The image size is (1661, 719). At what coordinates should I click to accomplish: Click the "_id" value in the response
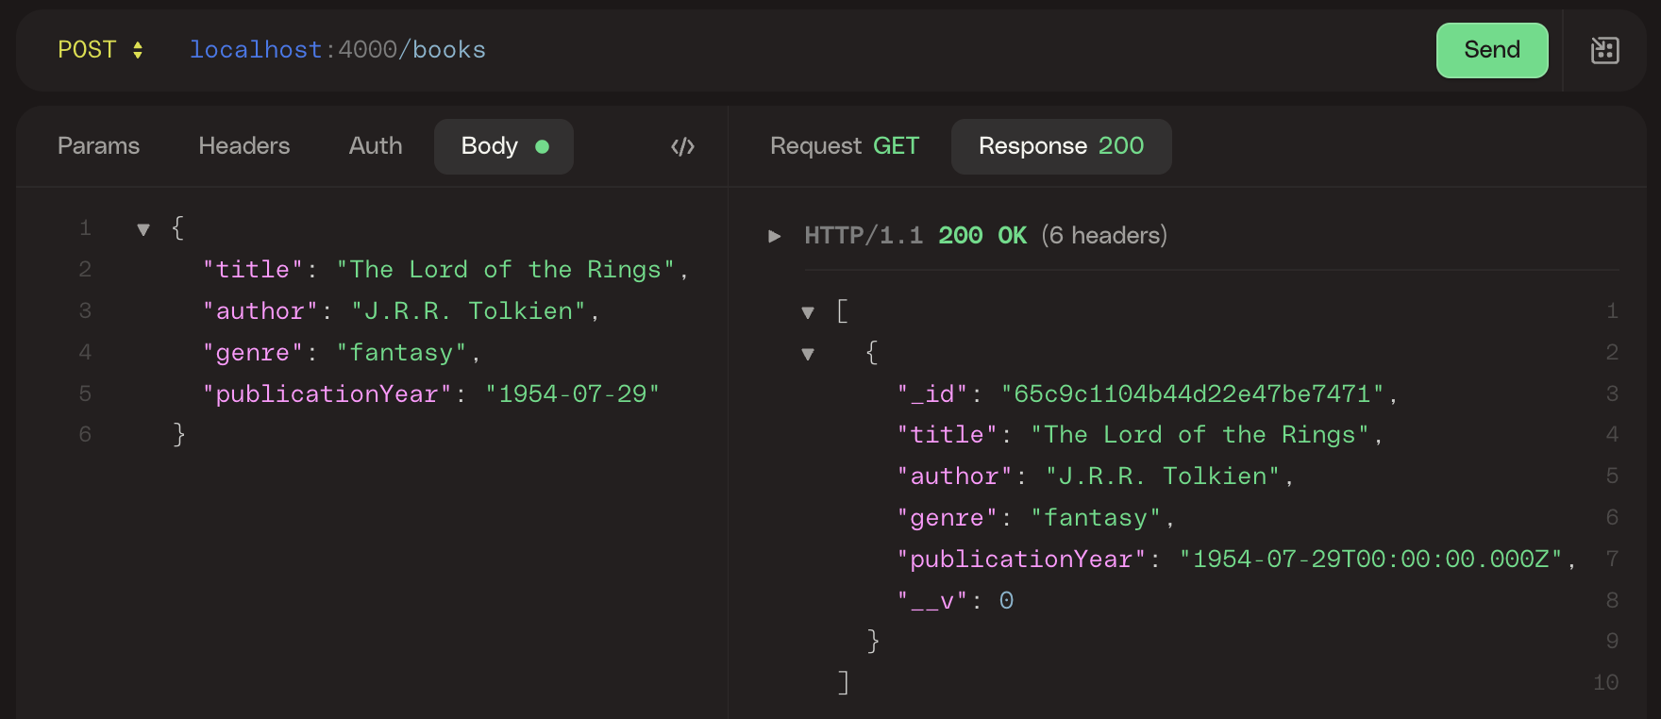coord(1194,393)
